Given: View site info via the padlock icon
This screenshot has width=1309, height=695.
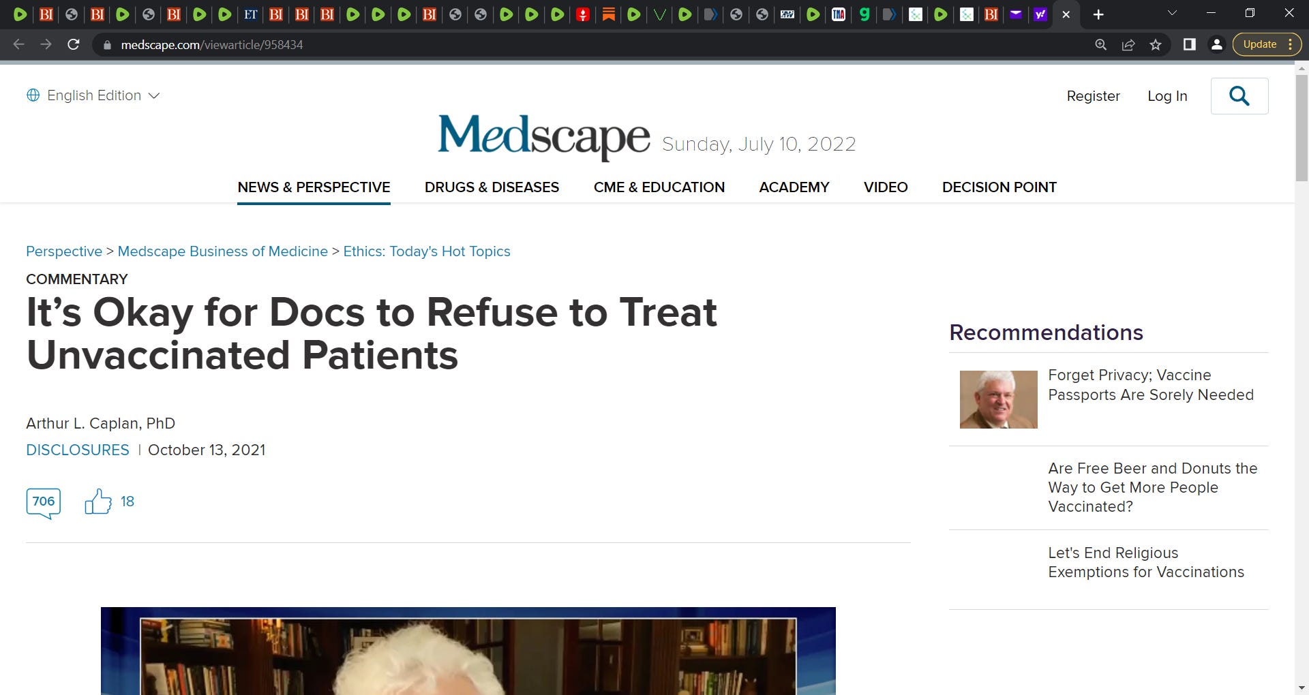Looking at the screenshot, I should (x=107, y=45).
